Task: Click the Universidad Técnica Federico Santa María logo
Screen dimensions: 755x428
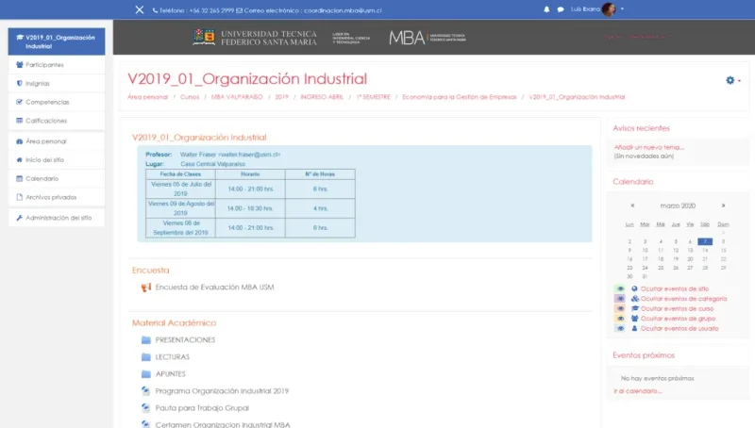Action: (255, 38)
